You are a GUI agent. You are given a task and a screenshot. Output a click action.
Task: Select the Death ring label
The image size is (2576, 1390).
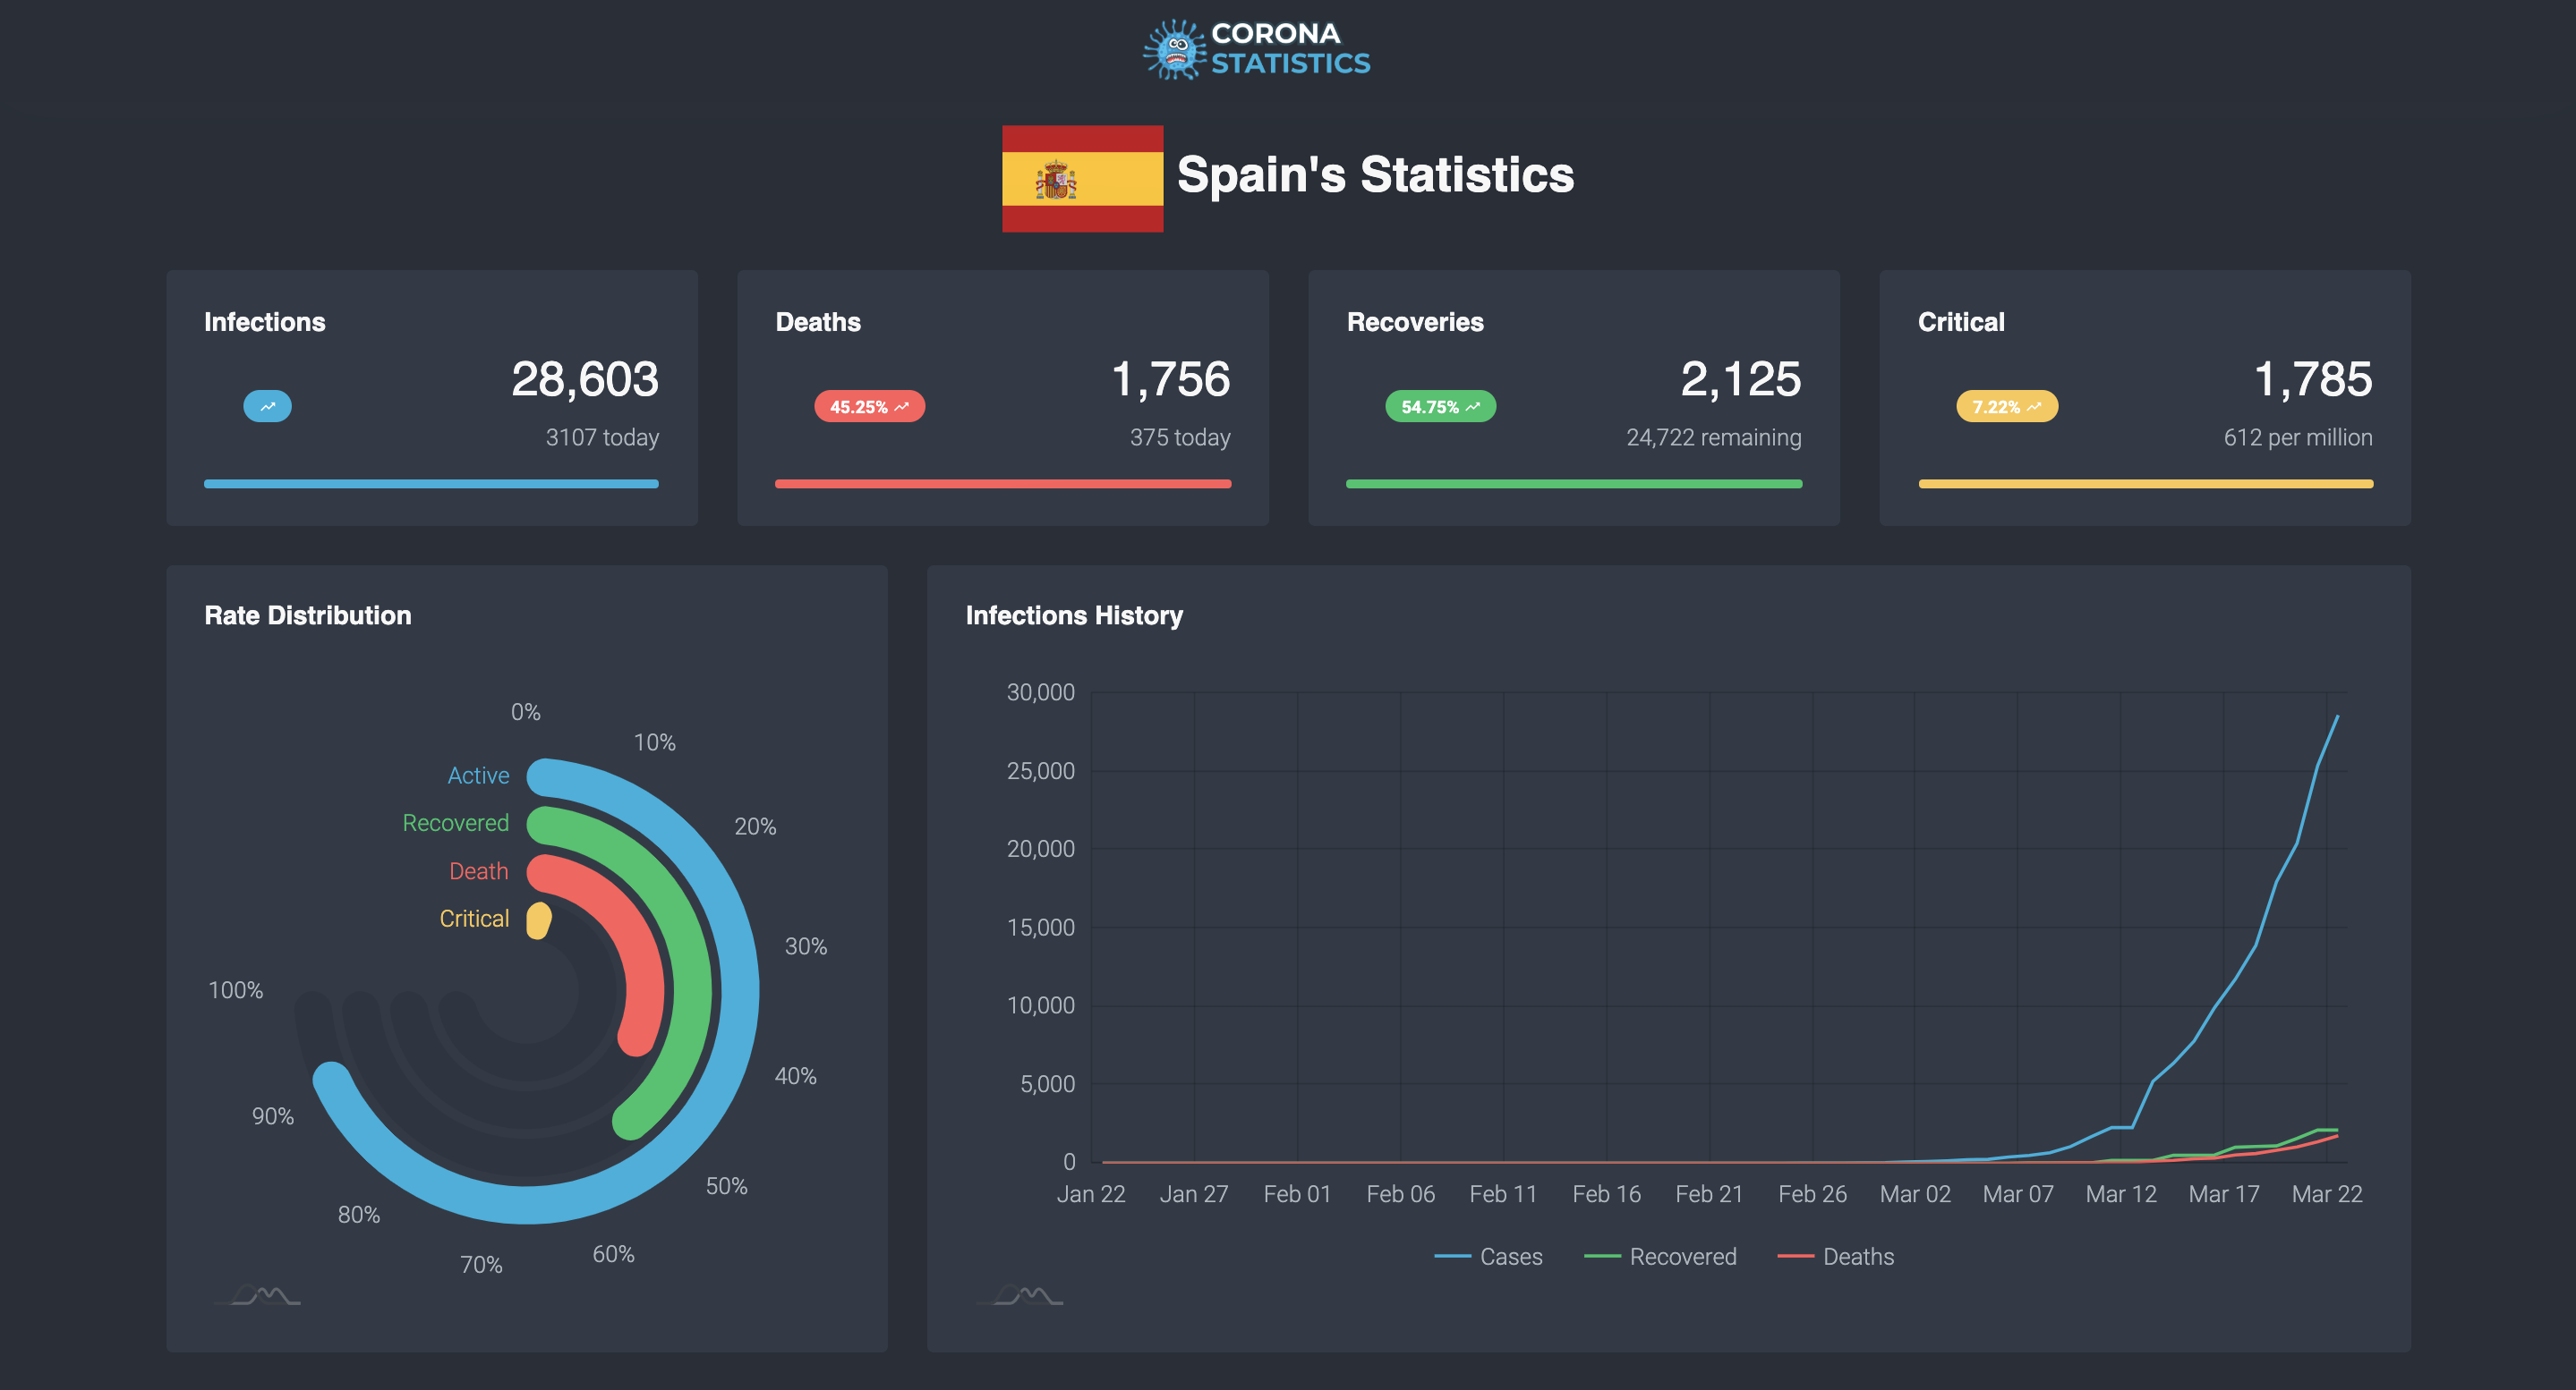click(x=478, y=870)
